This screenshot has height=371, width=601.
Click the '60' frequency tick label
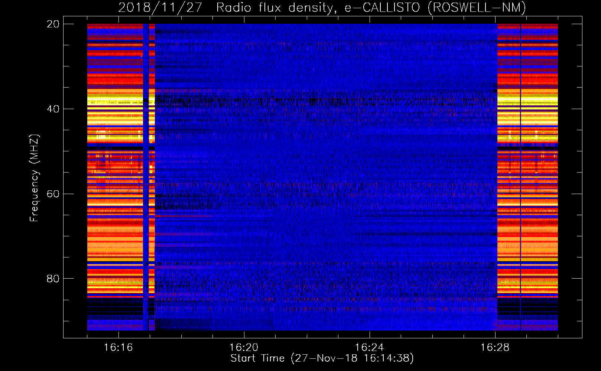[x=53, y=194]
